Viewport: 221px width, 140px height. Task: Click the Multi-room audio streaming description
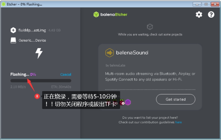[x=150, y=77]
